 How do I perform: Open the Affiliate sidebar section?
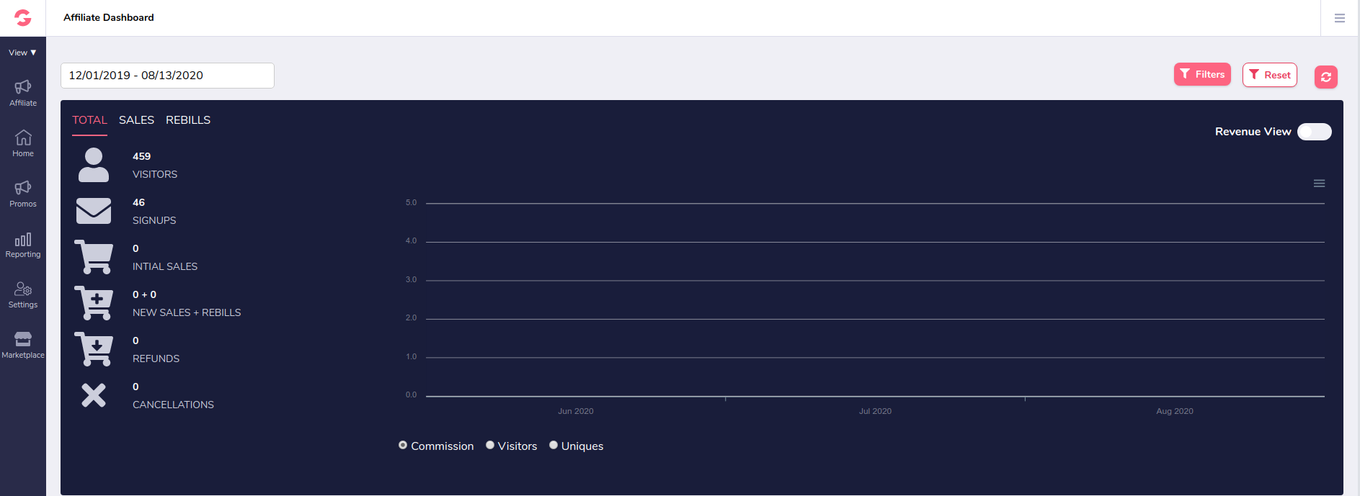(x=23, y=93)
